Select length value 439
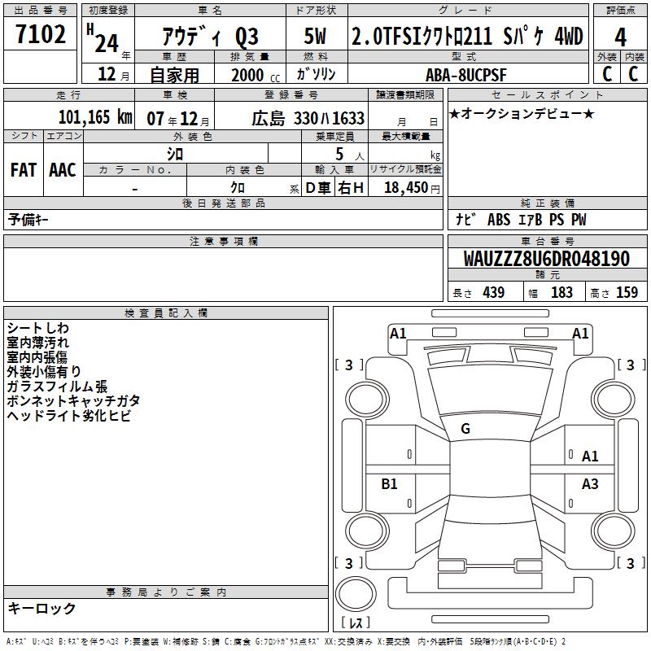This screenshot has width=651, height=651. 493,292
